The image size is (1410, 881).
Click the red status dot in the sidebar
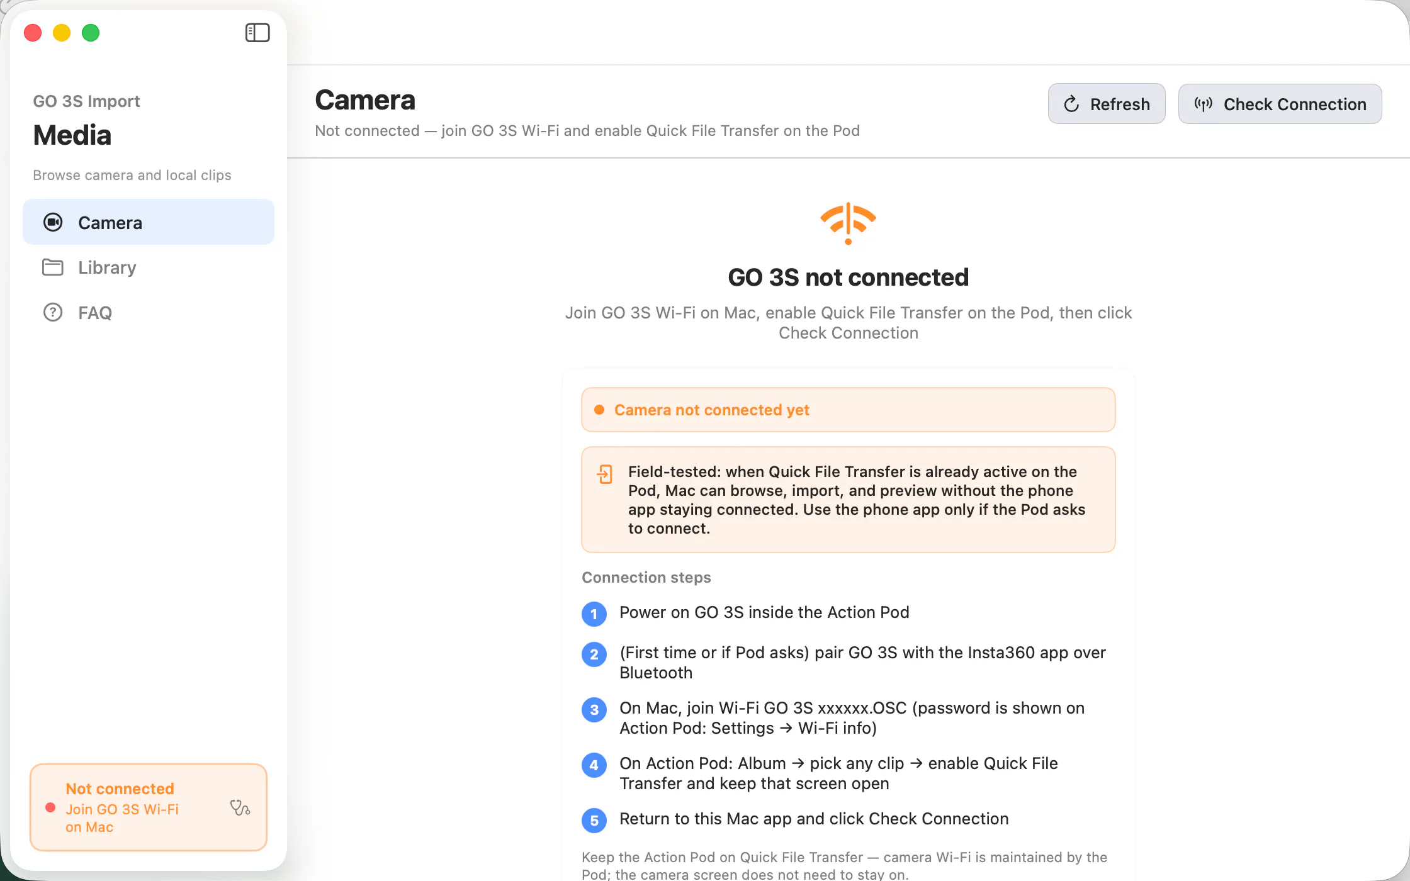tap(50, 807)
